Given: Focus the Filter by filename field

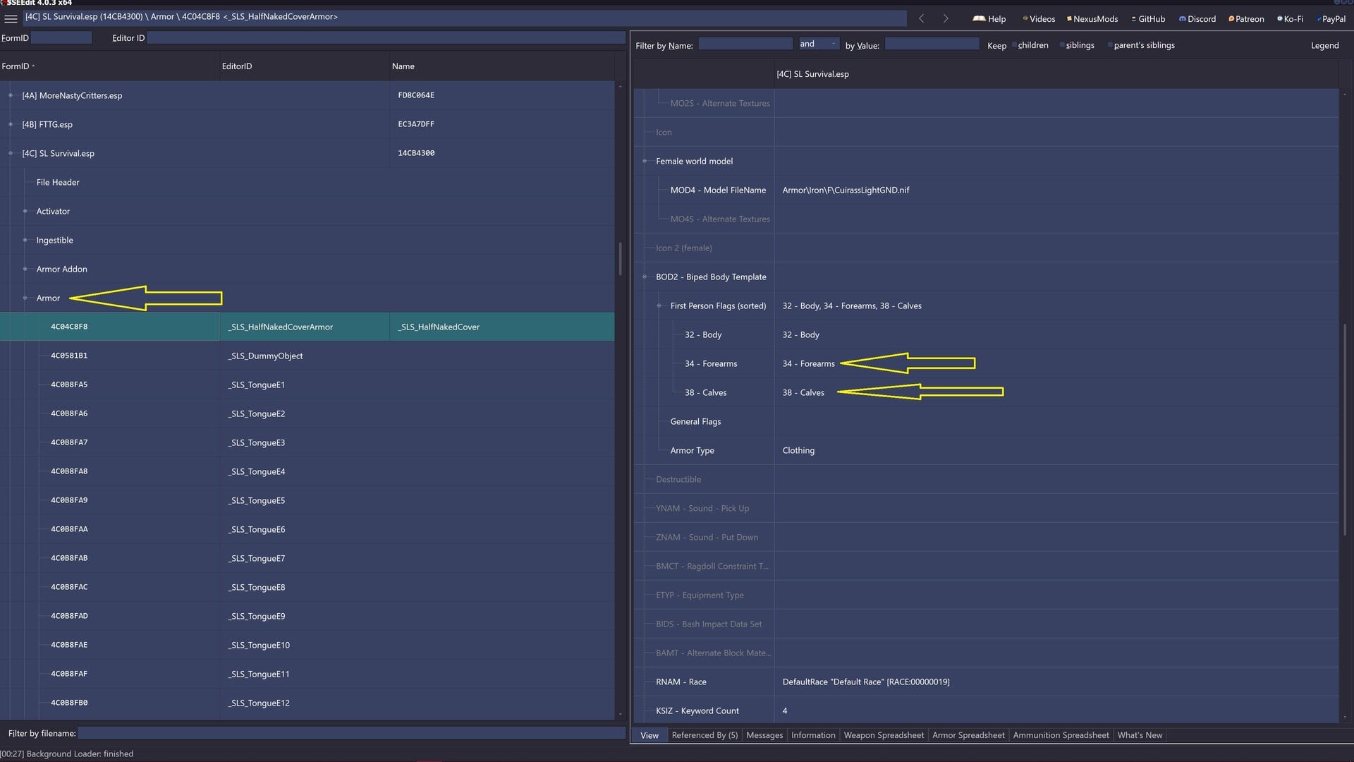Looking at the screenshot, I should pos(351,733).
